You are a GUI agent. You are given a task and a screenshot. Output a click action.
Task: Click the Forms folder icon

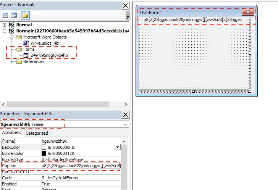click(19, 49)
